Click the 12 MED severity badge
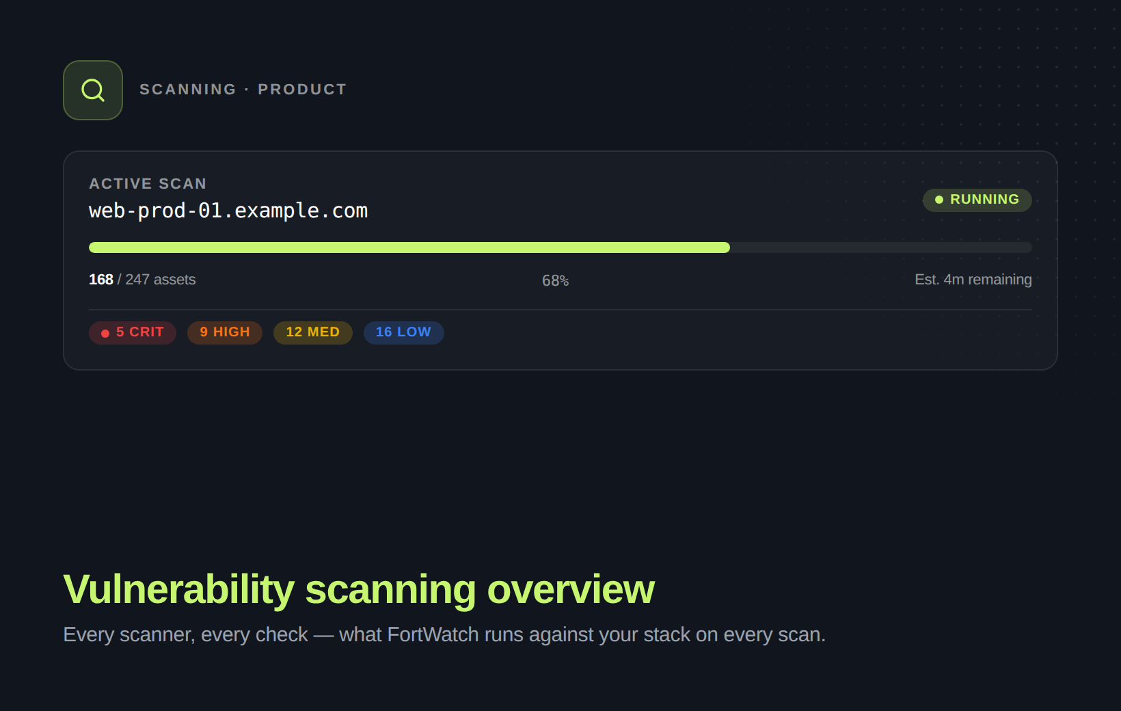 coord(312,332)
